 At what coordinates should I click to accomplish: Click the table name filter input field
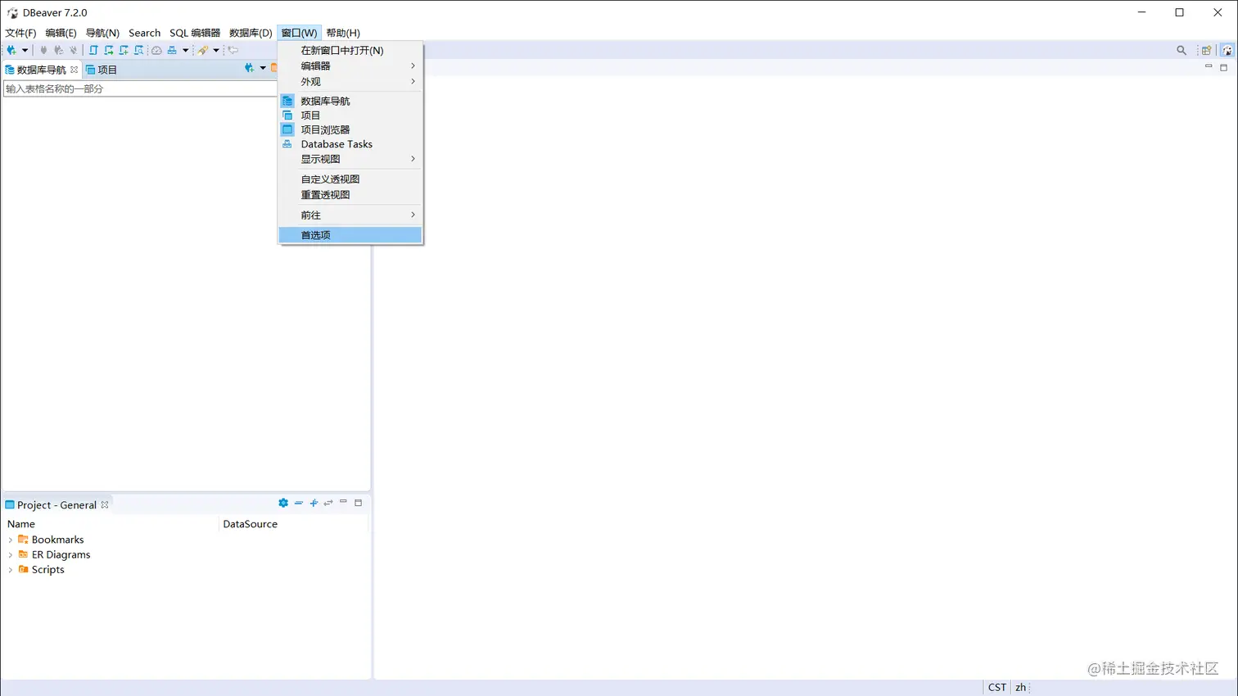click(x=140, y=88)
